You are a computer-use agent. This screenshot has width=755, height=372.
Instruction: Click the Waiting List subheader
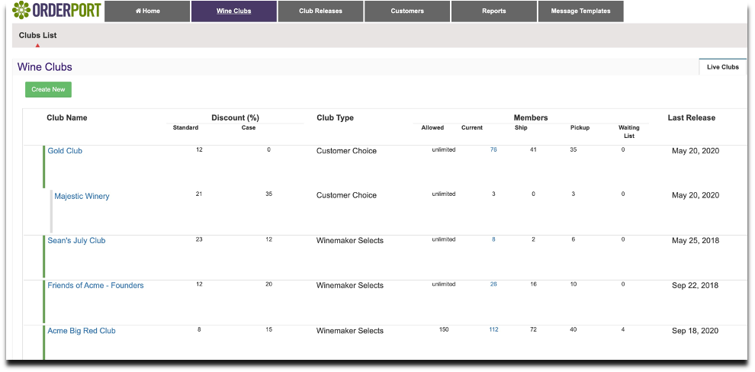point(629,132)
